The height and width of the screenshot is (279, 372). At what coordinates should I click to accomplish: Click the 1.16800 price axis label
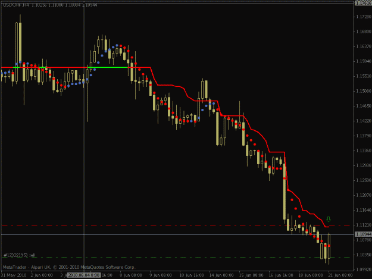point(364,32)
